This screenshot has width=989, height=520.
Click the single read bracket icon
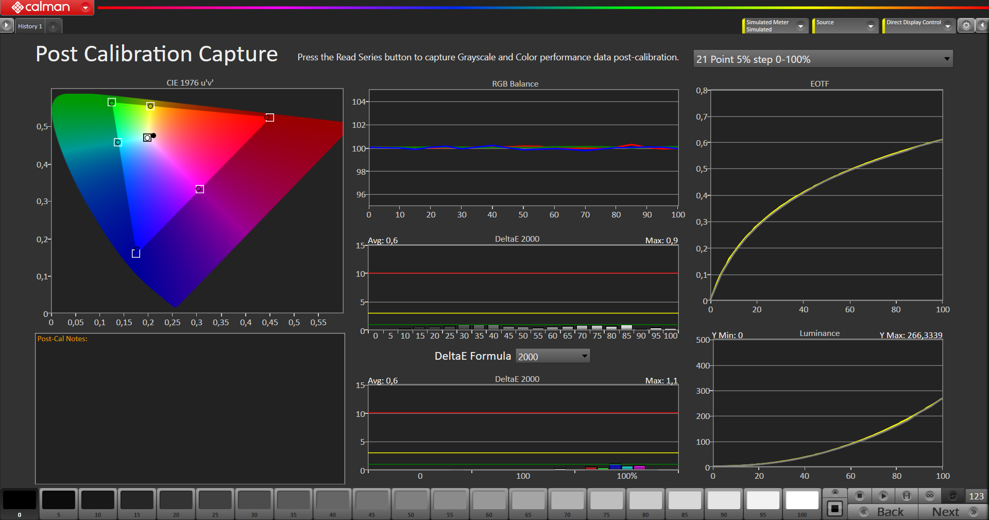(x=906, y=496)
